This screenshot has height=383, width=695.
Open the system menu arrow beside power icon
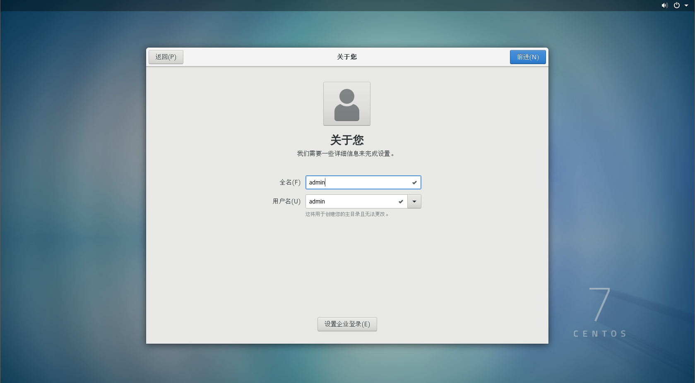click(x=686, y=6)
